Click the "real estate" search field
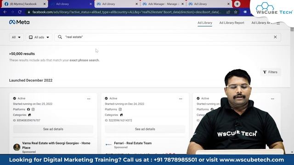The width and height of the screenshot is (294, 165). click(168, 37)
